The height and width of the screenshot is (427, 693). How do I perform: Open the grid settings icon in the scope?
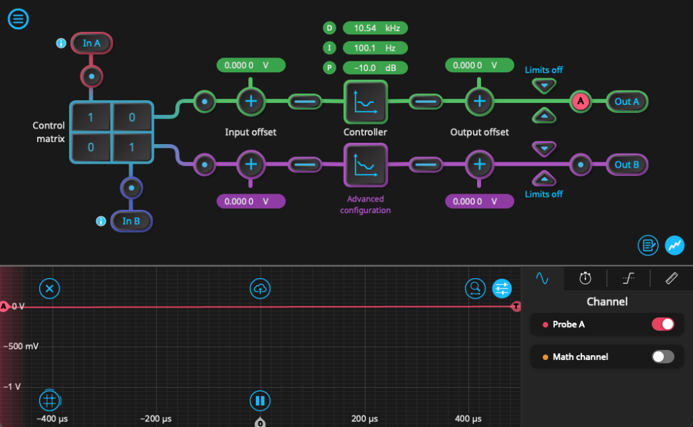(49, 401)
